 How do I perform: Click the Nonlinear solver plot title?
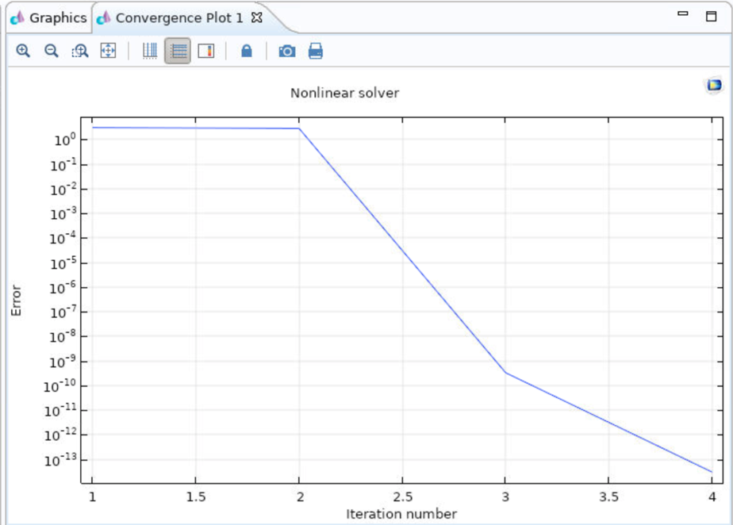[x=344, y=93]
